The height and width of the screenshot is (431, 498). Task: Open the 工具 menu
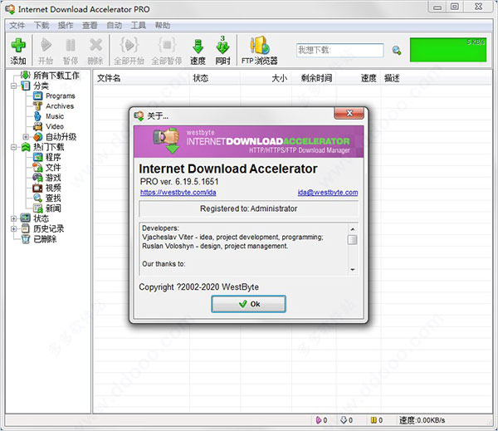coord(139,26)
